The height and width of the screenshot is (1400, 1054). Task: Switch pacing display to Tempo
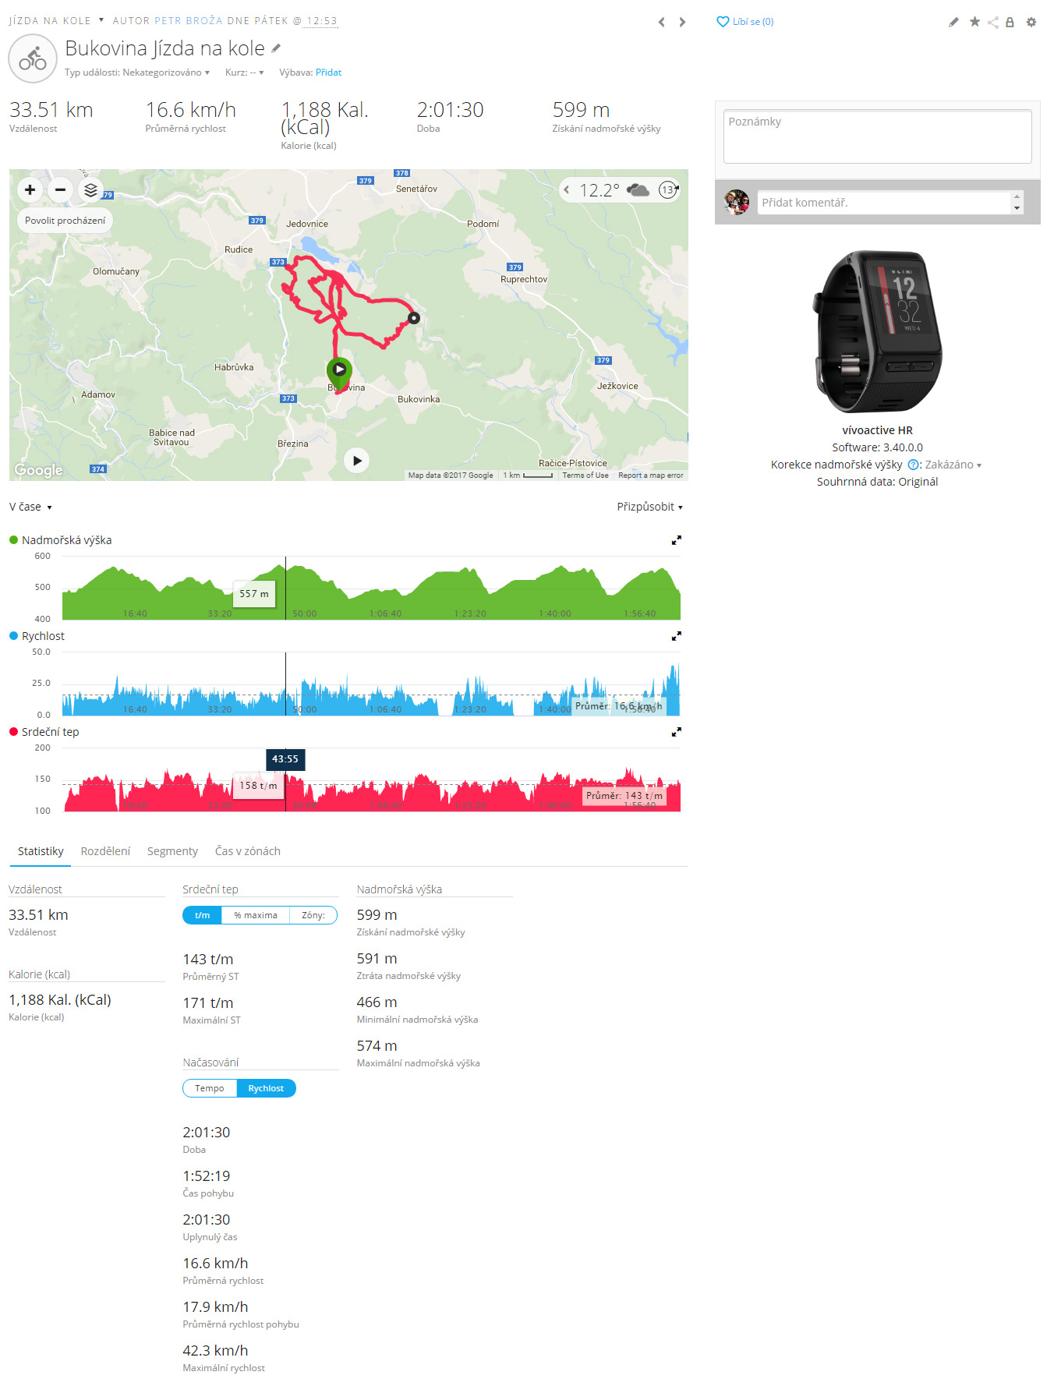coord(210,1088)
